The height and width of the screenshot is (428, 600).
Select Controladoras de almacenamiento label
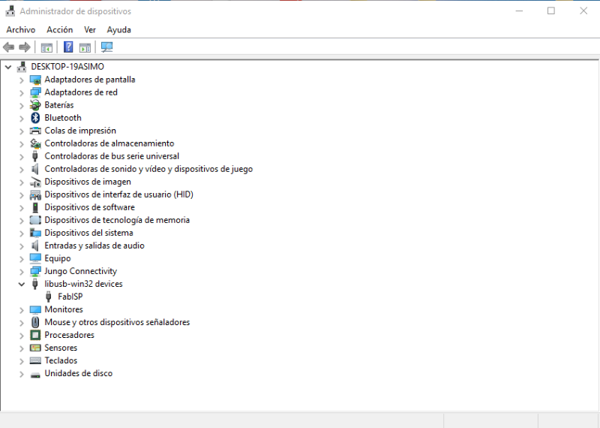click(109, 143)
